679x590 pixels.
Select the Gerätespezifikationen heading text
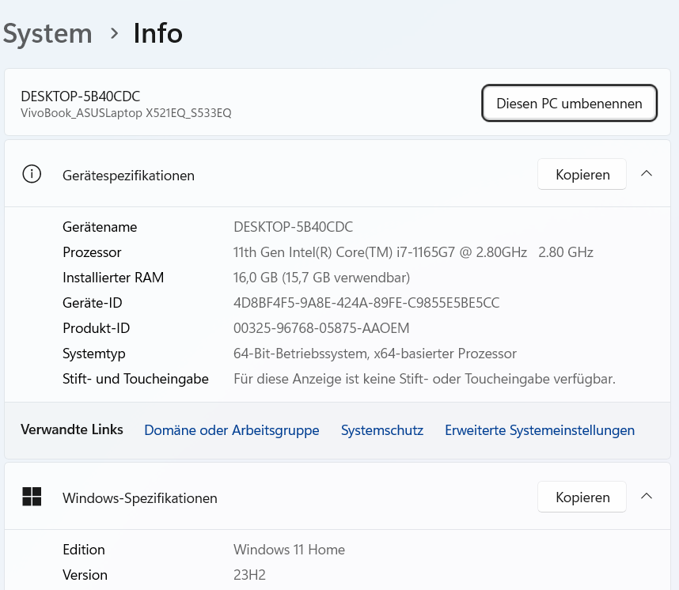point(128,176)
